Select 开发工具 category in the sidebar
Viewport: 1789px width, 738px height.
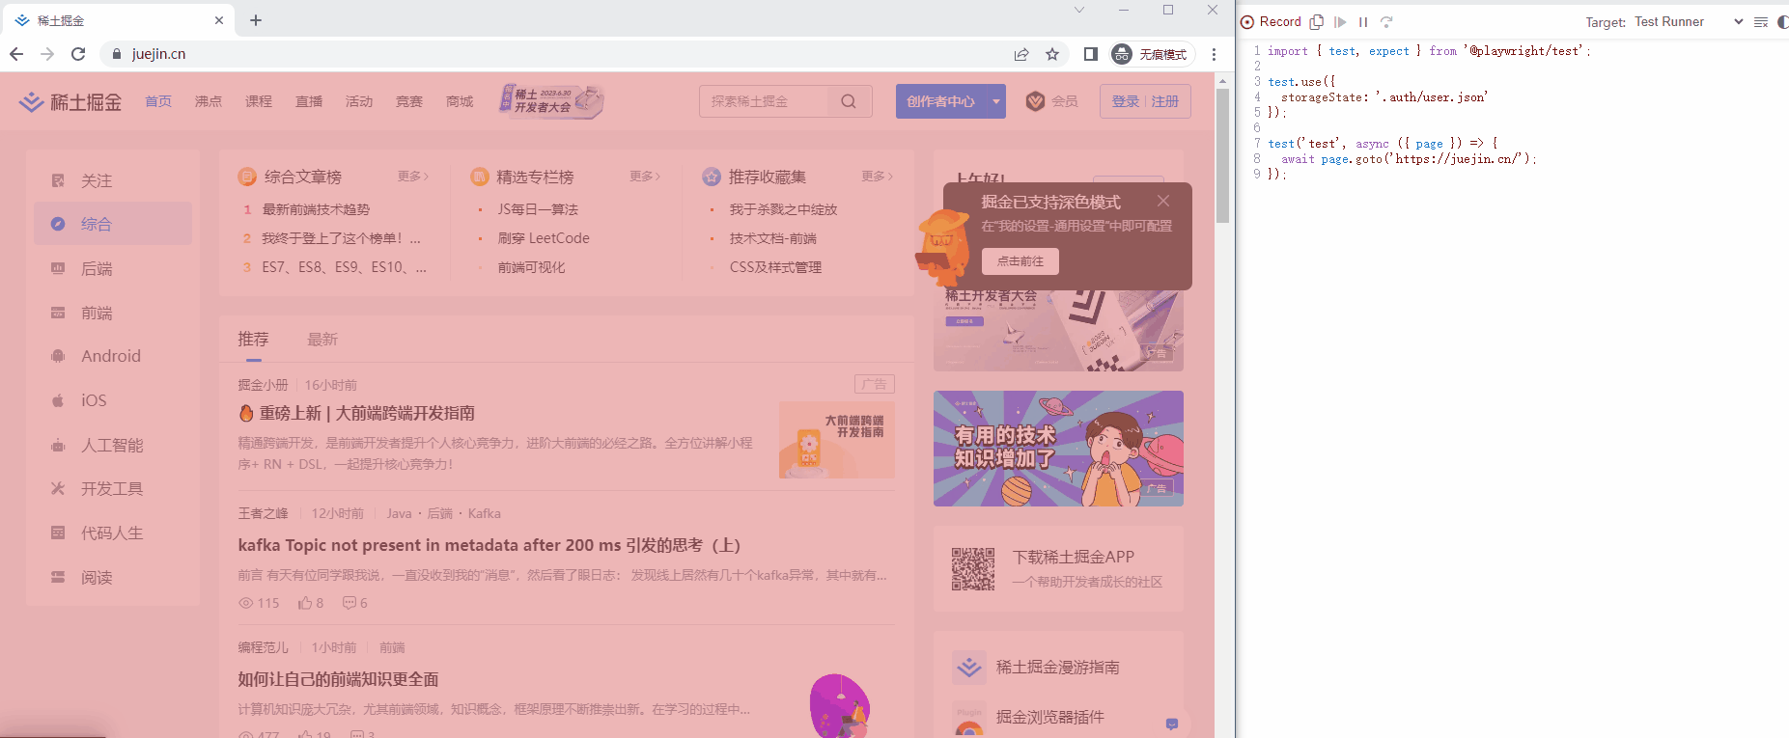[x=113, y=489]
